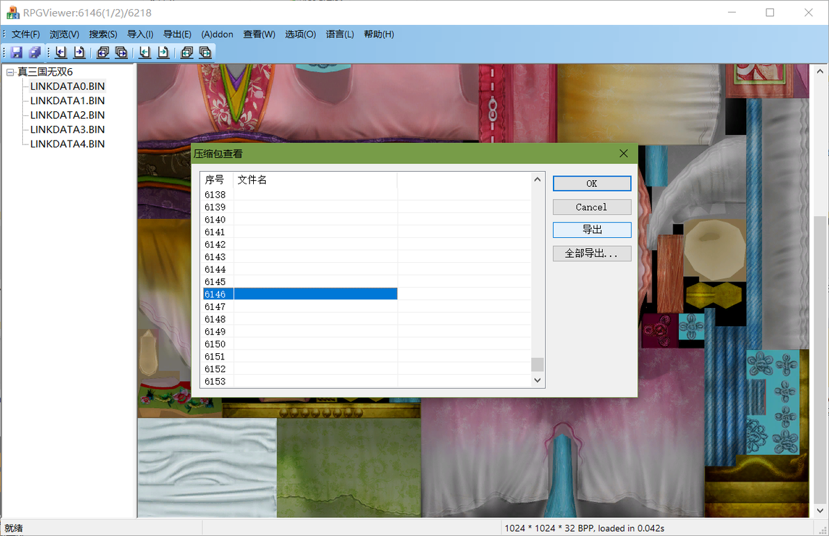Screen dimensions: 829x536
Task: Click the image viewer vertical scrollbar thumb
Action: [x=819, y=359]
